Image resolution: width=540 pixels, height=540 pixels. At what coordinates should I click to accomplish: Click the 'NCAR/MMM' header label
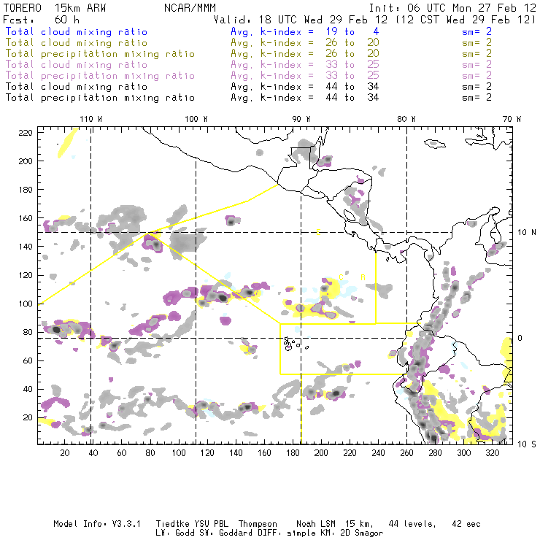pos(190,8)
